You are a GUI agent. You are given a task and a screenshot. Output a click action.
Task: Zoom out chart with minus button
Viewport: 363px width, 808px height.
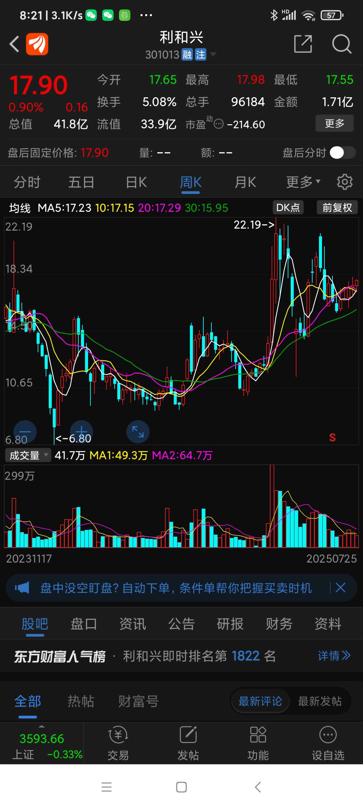(25, 432)
